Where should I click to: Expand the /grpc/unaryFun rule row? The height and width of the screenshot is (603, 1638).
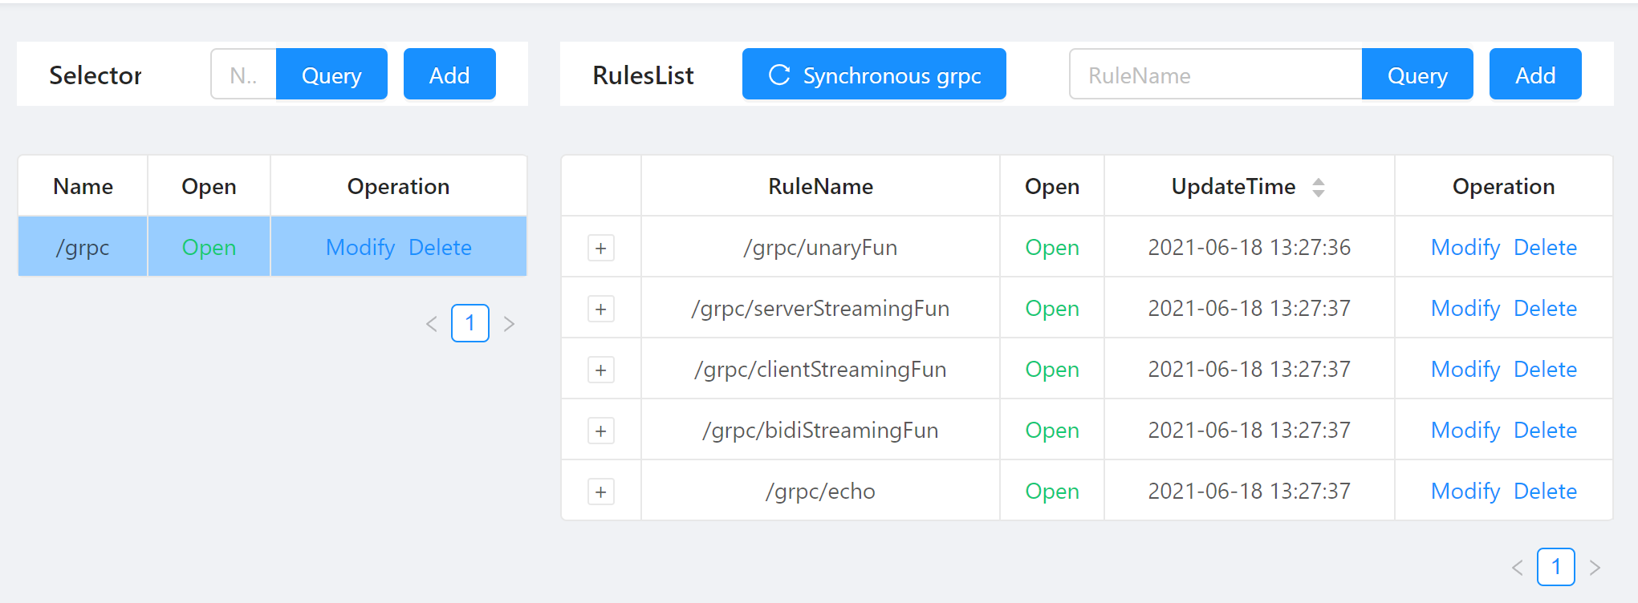click(600, 248)
